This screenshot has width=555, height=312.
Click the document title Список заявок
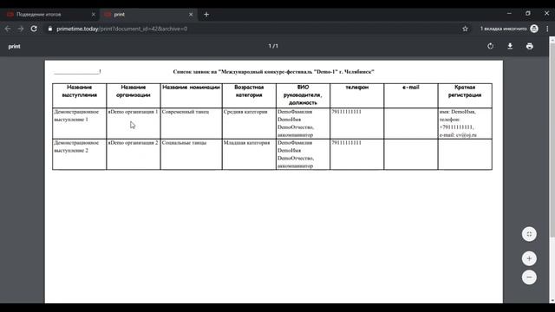click(274, 72)
